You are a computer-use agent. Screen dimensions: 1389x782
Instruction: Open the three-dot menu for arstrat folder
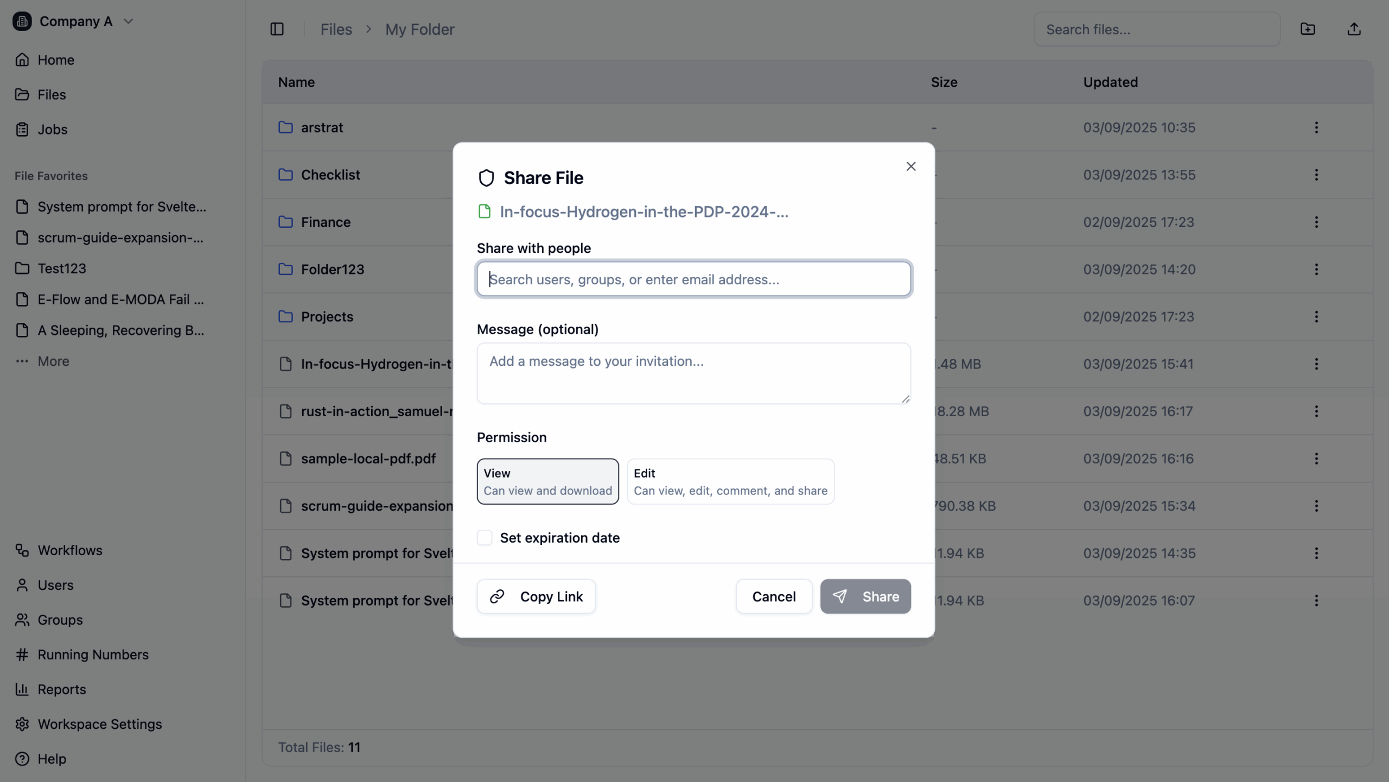[x=1316, y=128]
